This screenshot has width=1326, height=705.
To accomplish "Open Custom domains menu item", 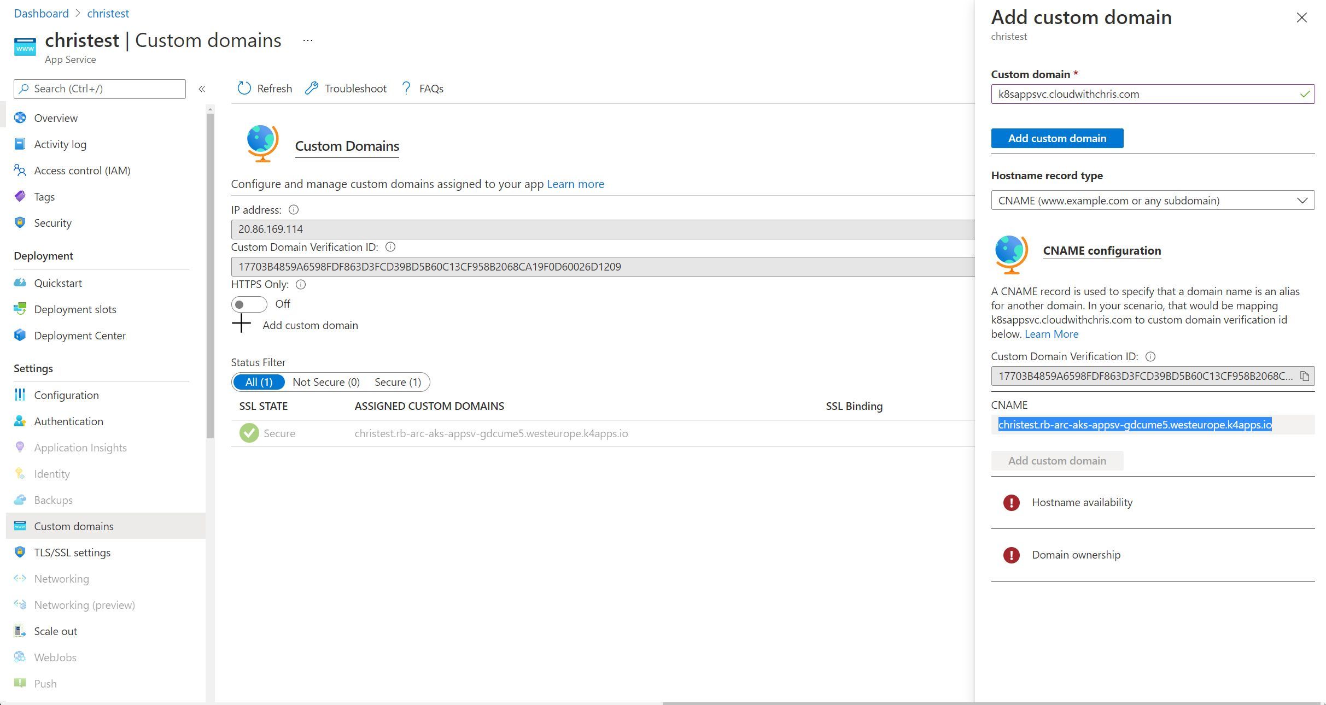I will click(106, 526).
